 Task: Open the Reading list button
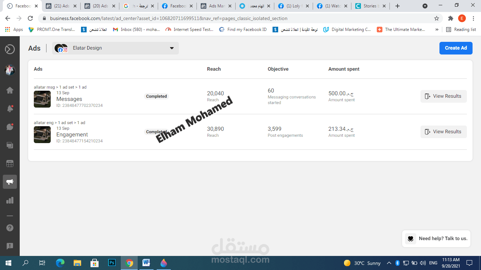(x=461, y=30)
